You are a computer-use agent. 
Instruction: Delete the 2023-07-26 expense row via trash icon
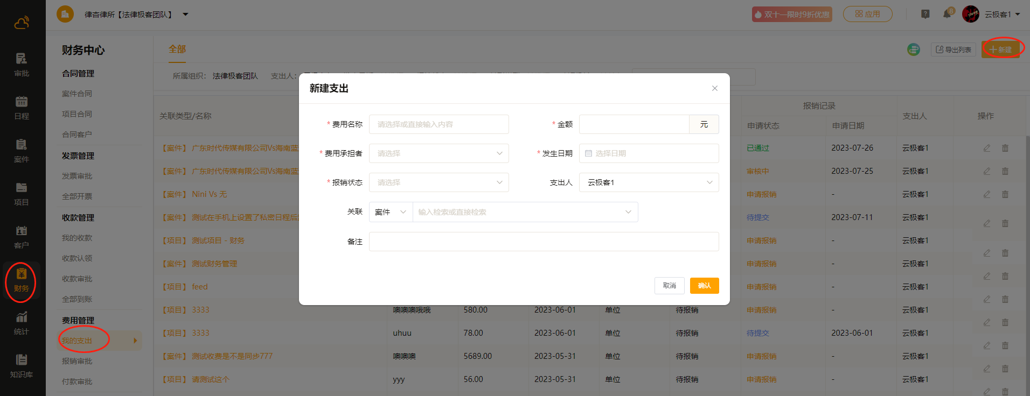pyautogui.click(x=1005, y=148)
